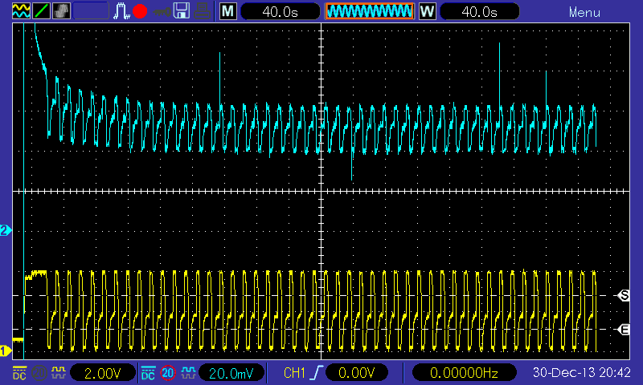Click the channel 2 ground marker
Image resolution: width=643 pixels, height=385 pixels.
(x=6, y=230)
